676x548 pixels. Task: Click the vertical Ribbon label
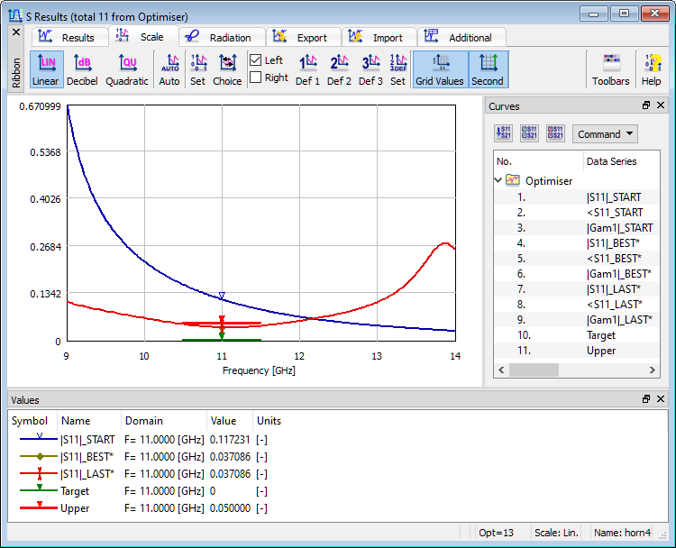[16, 72]
